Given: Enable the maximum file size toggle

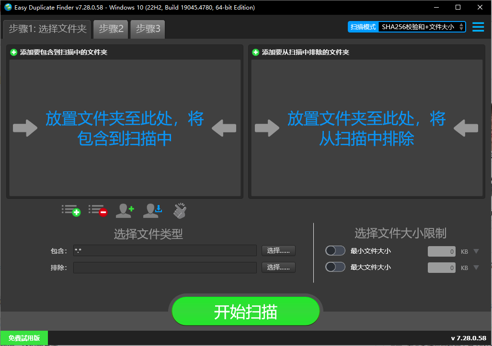Looking at the screenshot, I should point(335,267).
